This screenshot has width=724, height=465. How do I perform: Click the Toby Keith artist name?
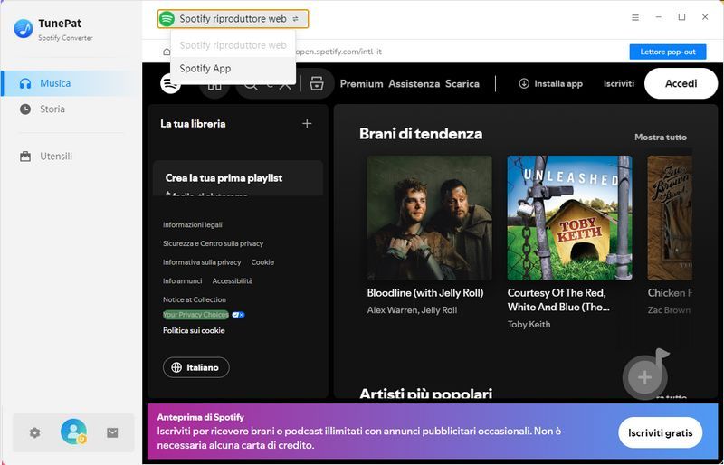pyautogui.click(x=529, y=325)
